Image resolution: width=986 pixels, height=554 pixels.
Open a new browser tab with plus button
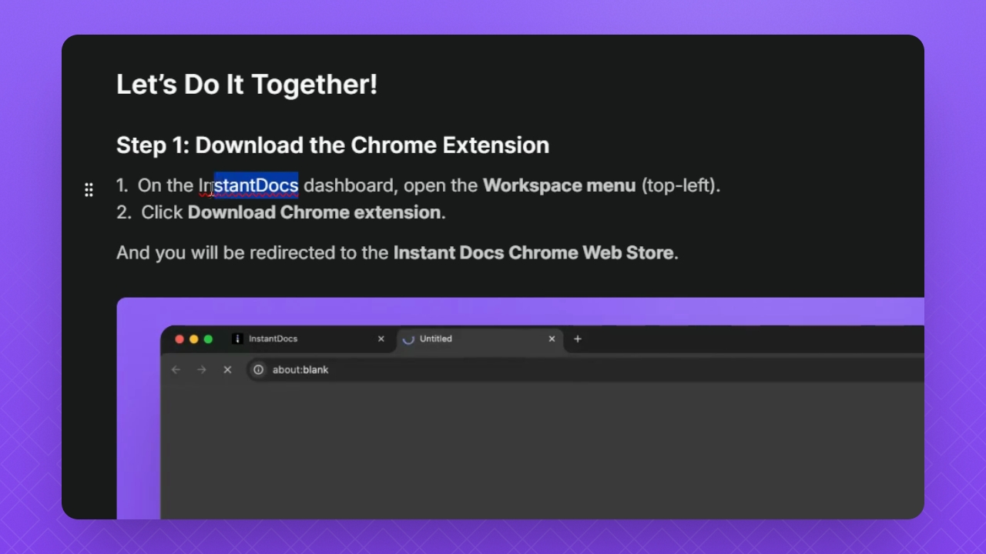[x=578, y=339]
